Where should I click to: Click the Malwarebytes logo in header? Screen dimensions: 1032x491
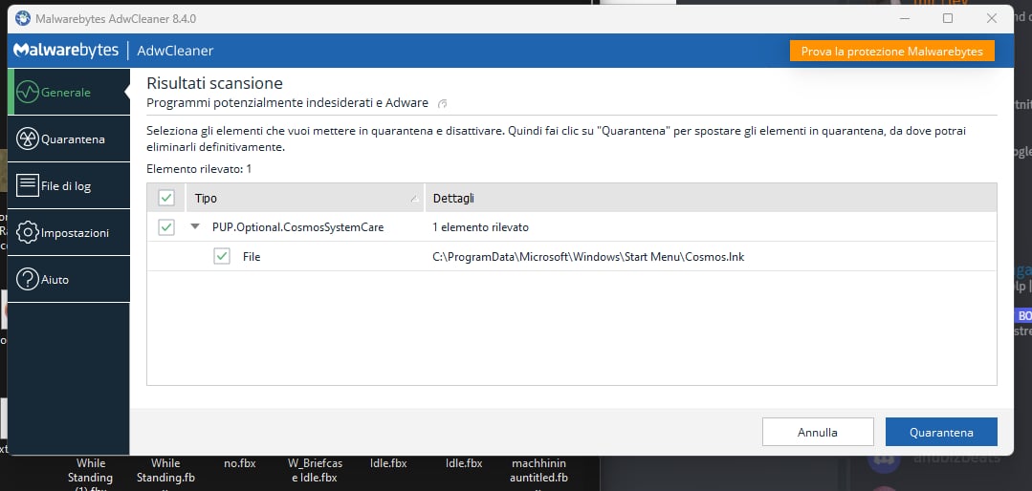[66, 51]
